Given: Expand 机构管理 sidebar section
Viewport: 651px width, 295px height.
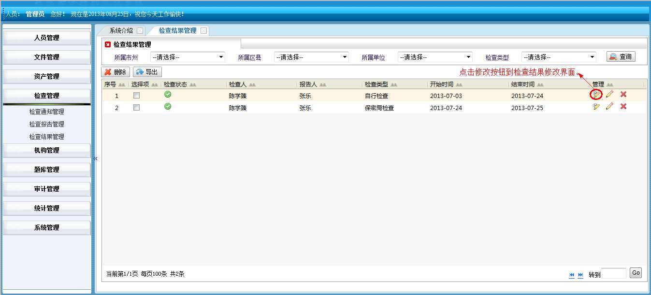Looking at the screenshot, I should (x=47, y=150).
